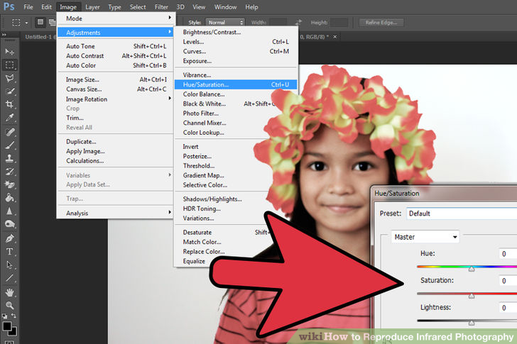Switch to the Untitled-1 document tab

pyautogui.click(x=40, y=37)
